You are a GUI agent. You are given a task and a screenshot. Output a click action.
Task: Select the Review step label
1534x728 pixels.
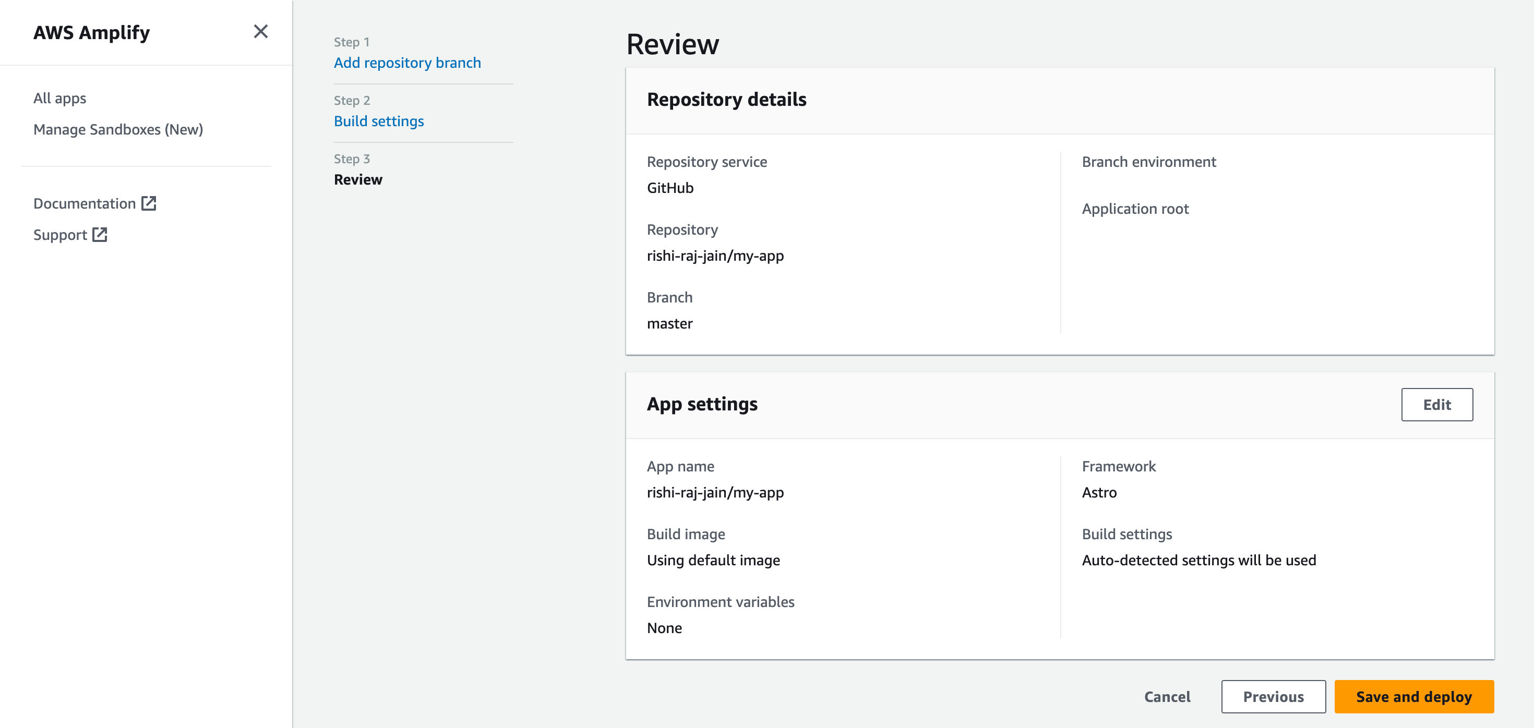[358, 179]
